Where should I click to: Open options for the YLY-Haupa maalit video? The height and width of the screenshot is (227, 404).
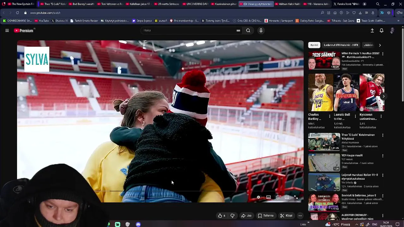[383, 156]
